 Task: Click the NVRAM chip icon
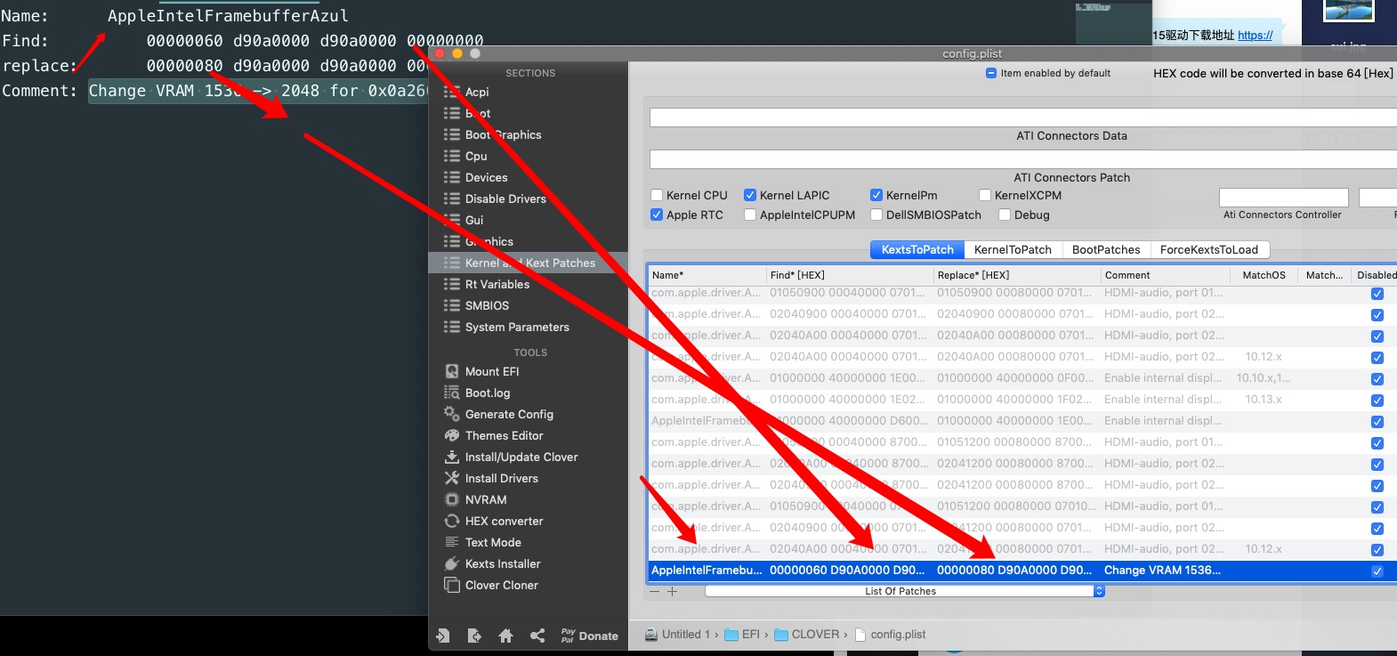452,500
